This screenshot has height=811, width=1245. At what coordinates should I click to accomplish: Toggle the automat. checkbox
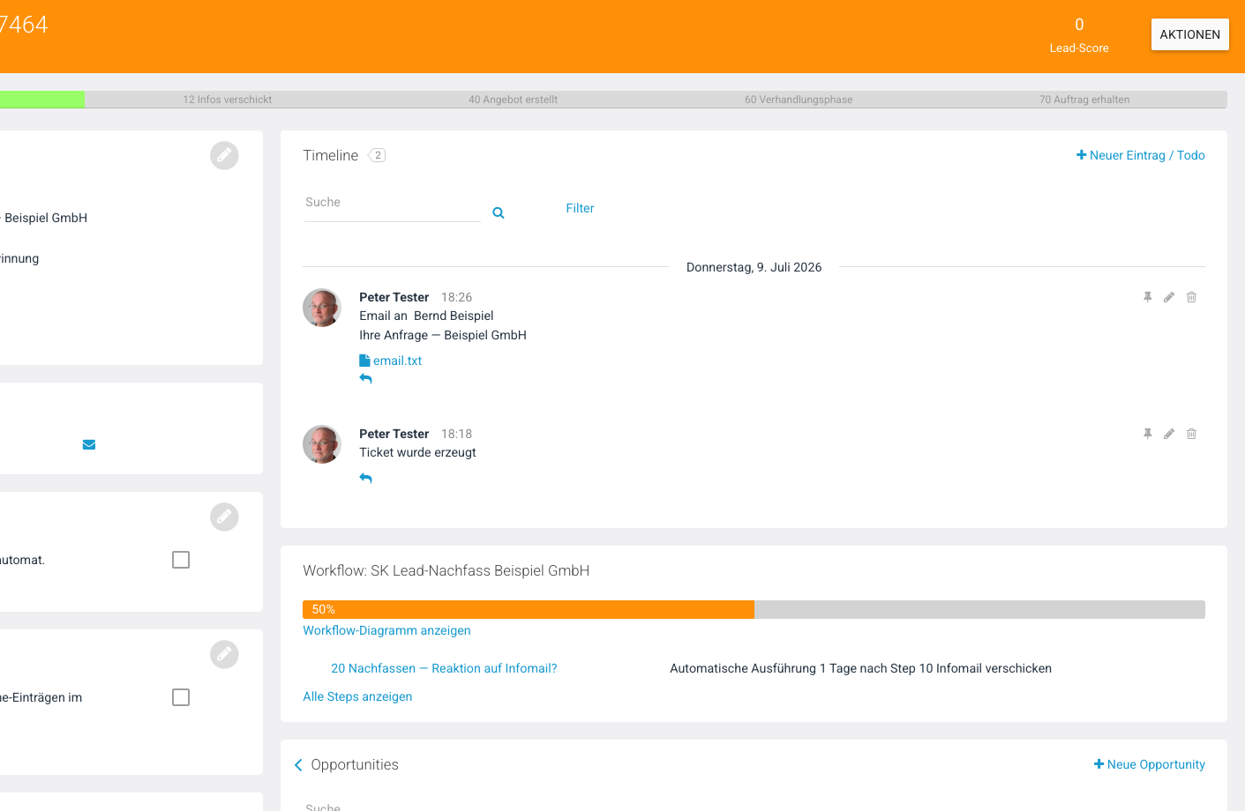(181, 560)
